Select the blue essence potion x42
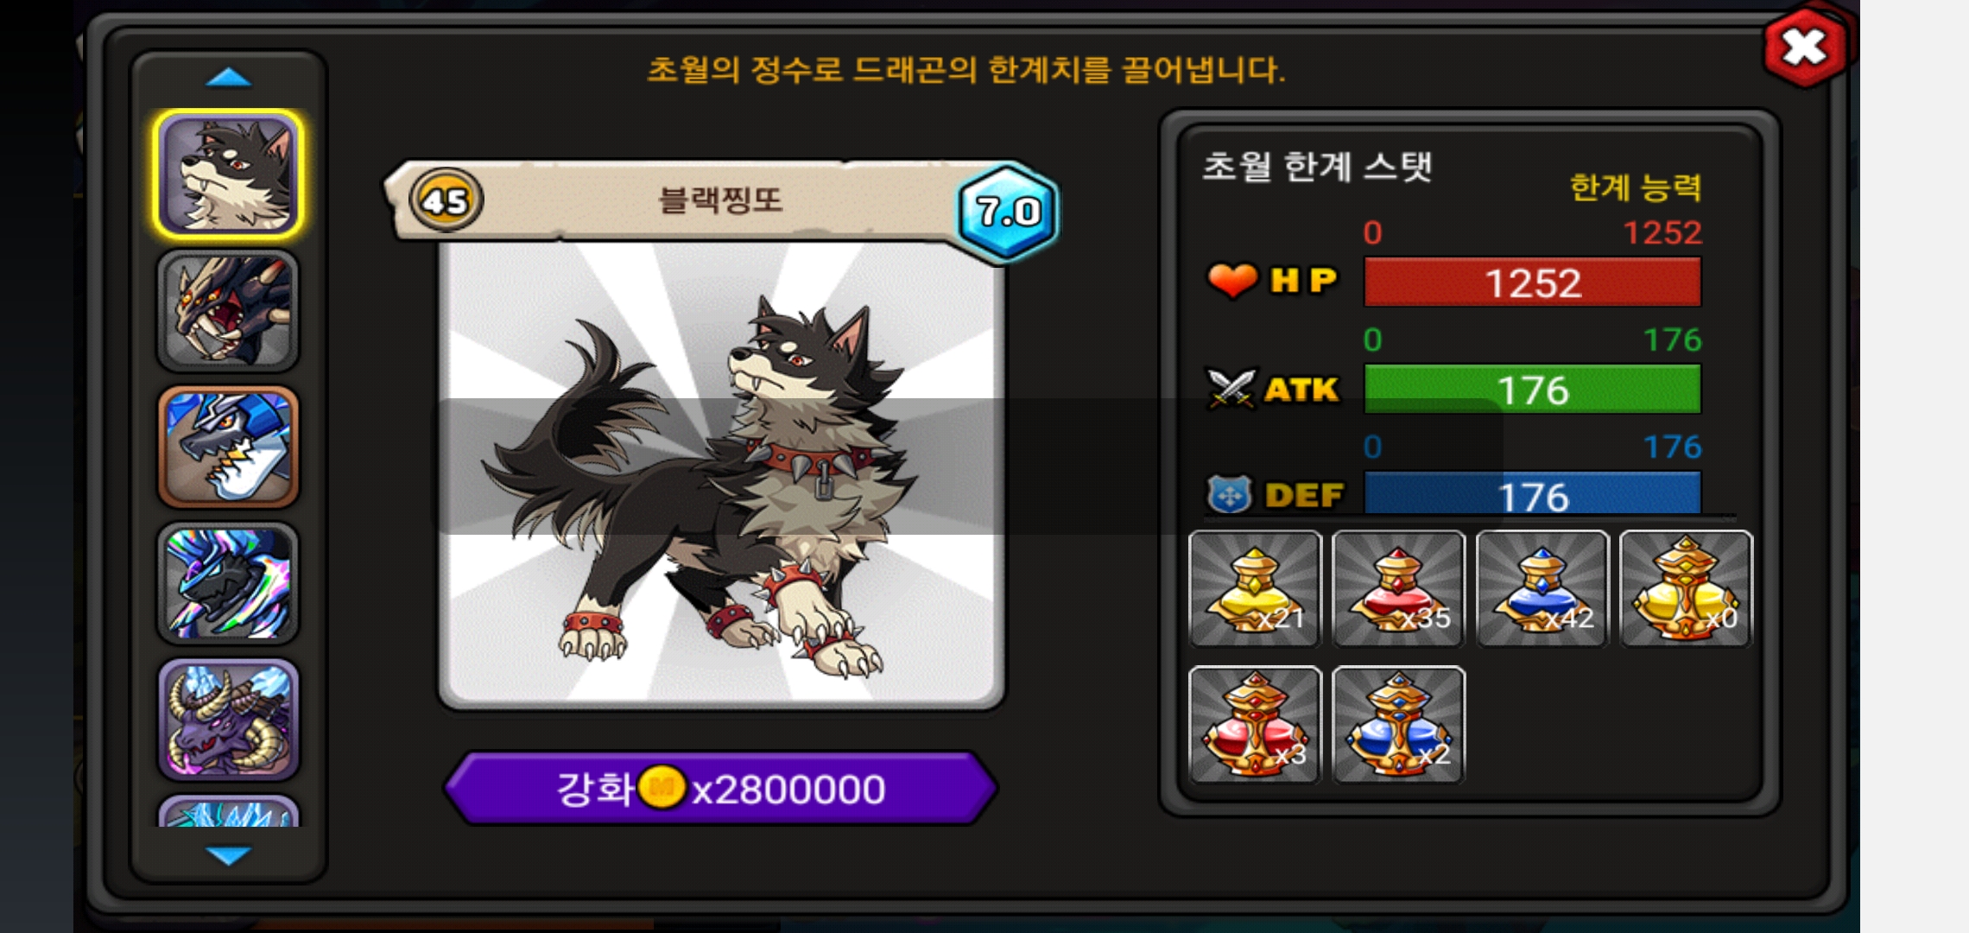The width and height of the screenshot is (1969, 933). click(x=1542, y=588)
